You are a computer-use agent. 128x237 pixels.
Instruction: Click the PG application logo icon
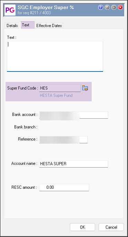coord(10,10)
